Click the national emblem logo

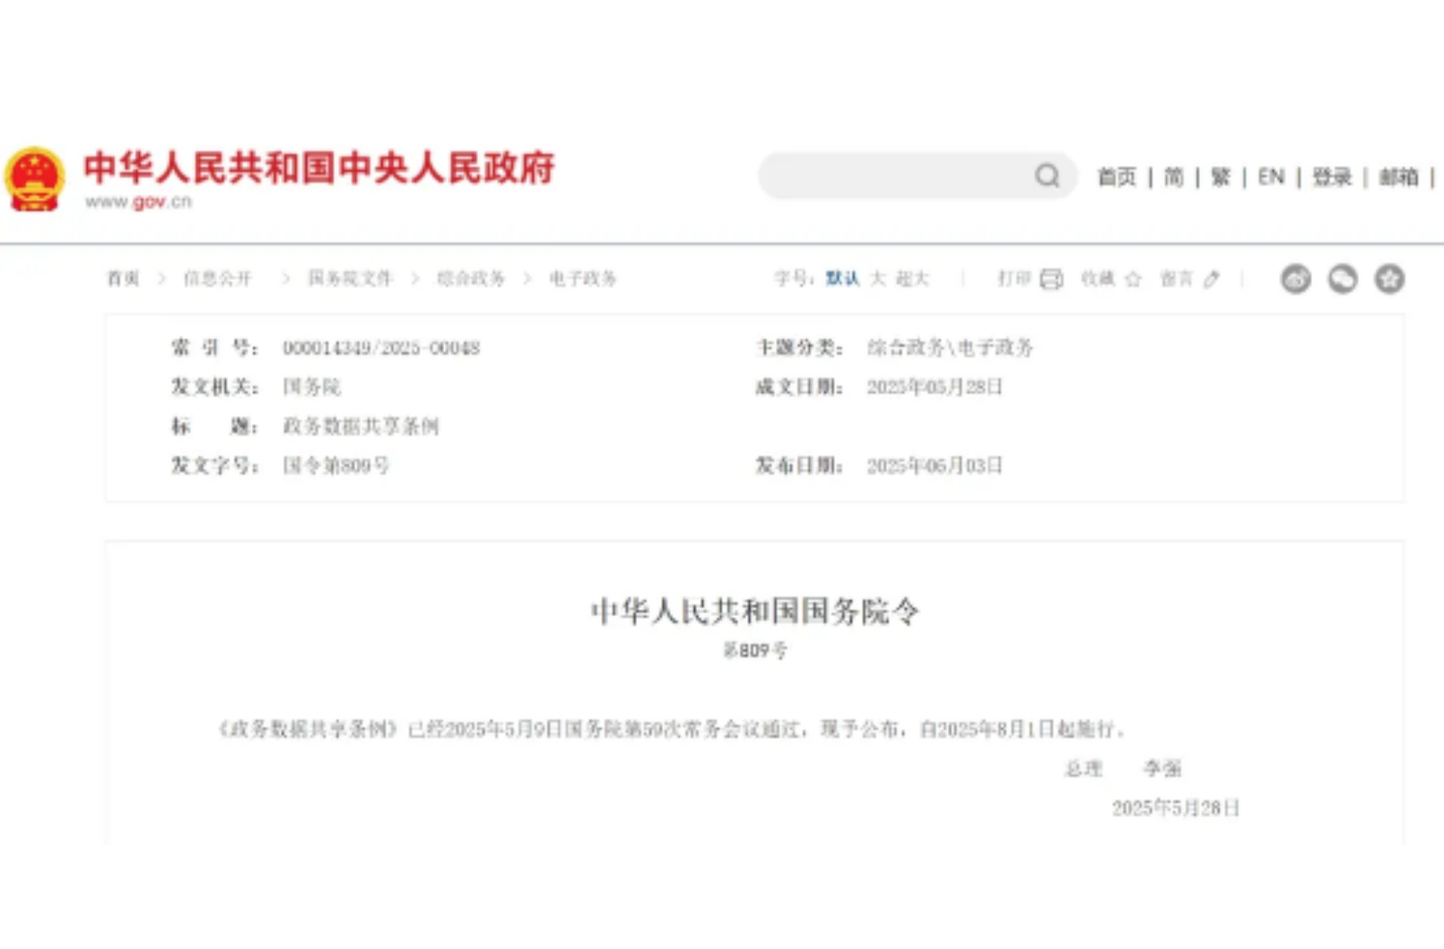tap(34, 179)
